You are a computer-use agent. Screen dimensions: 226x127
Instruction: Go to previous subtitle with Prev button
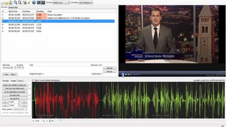[6, 74]
